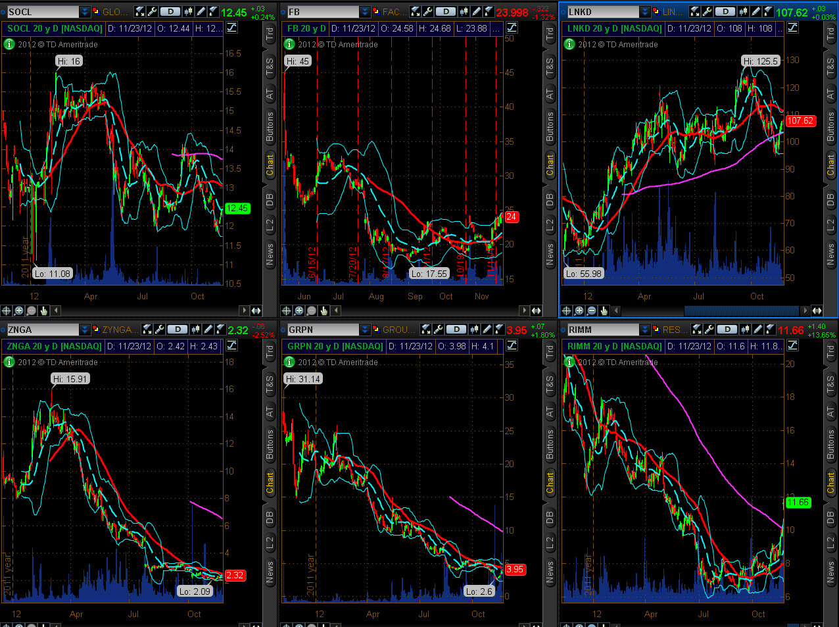Open the wrench chart settings on SOCL chart
This screenshot has width=839, height=627.
click(x=152, y=12)
